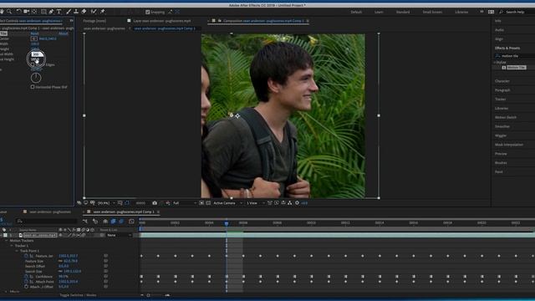Select the Roto Brush tool
The height and width of the screenshot is (301, 535).
(x=94, y=12)
